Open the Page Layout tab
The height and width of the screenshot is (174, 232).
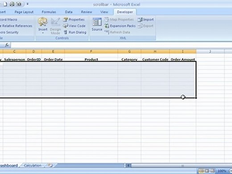pos(24,12)
